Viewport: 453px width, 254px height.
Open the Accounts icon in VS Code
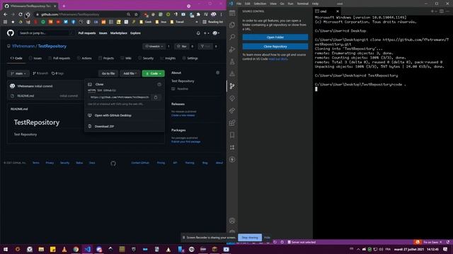[x=232, y=221]
